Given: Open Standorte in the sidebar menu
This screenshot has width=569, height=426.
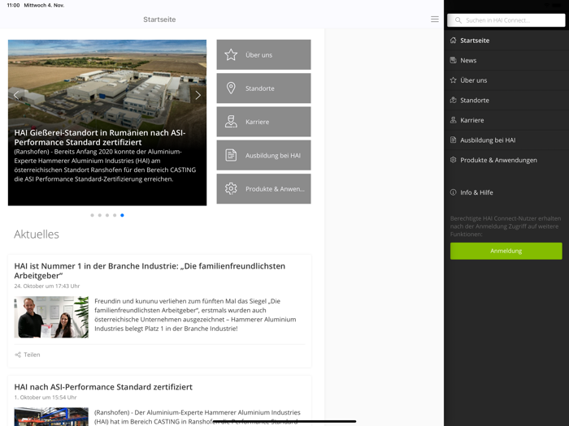Looking at the screenshot, I should coord(475,100).
